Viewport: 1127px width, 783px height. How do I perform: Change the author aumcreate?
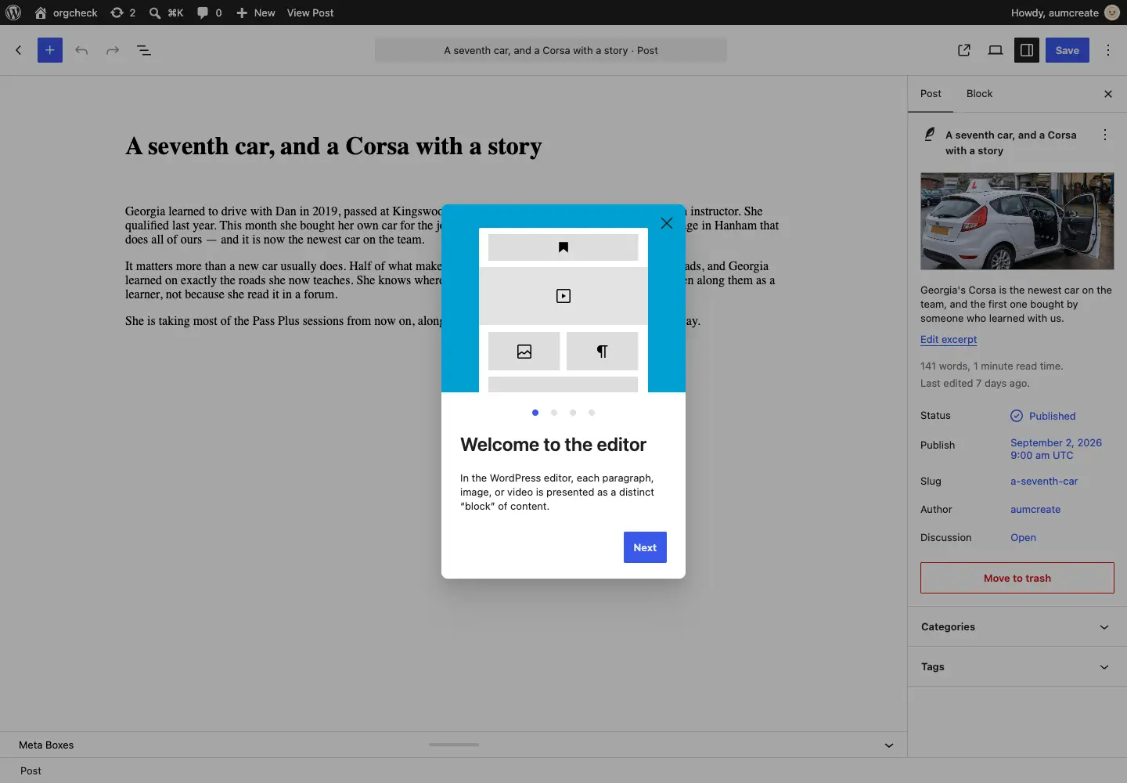pos(1035,510)
